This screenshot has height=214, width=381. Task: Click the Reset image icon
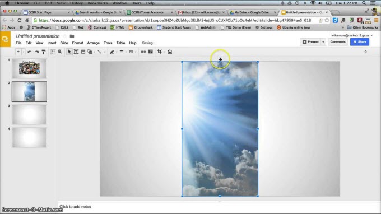[170, 52]
